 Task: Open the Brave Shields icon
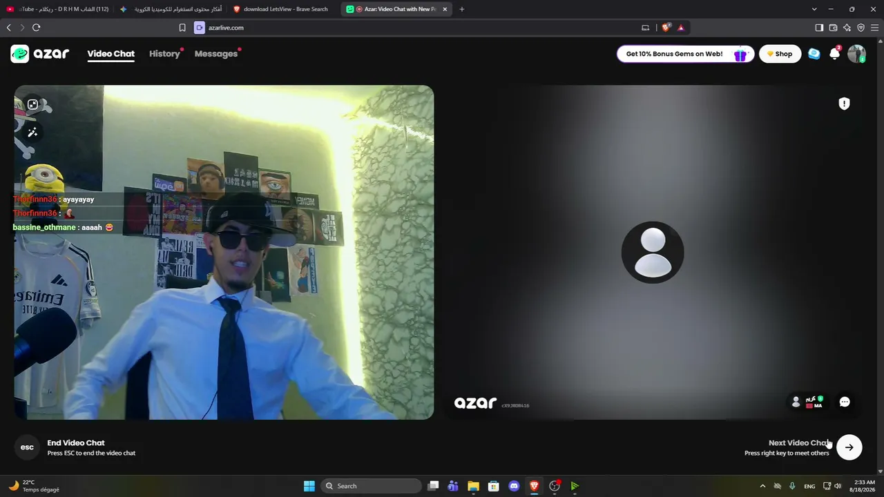[x=666, y=28]
